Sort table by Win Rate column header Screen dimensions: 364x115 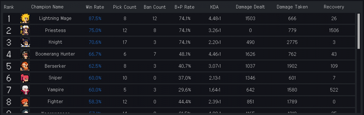click(95, 7)
